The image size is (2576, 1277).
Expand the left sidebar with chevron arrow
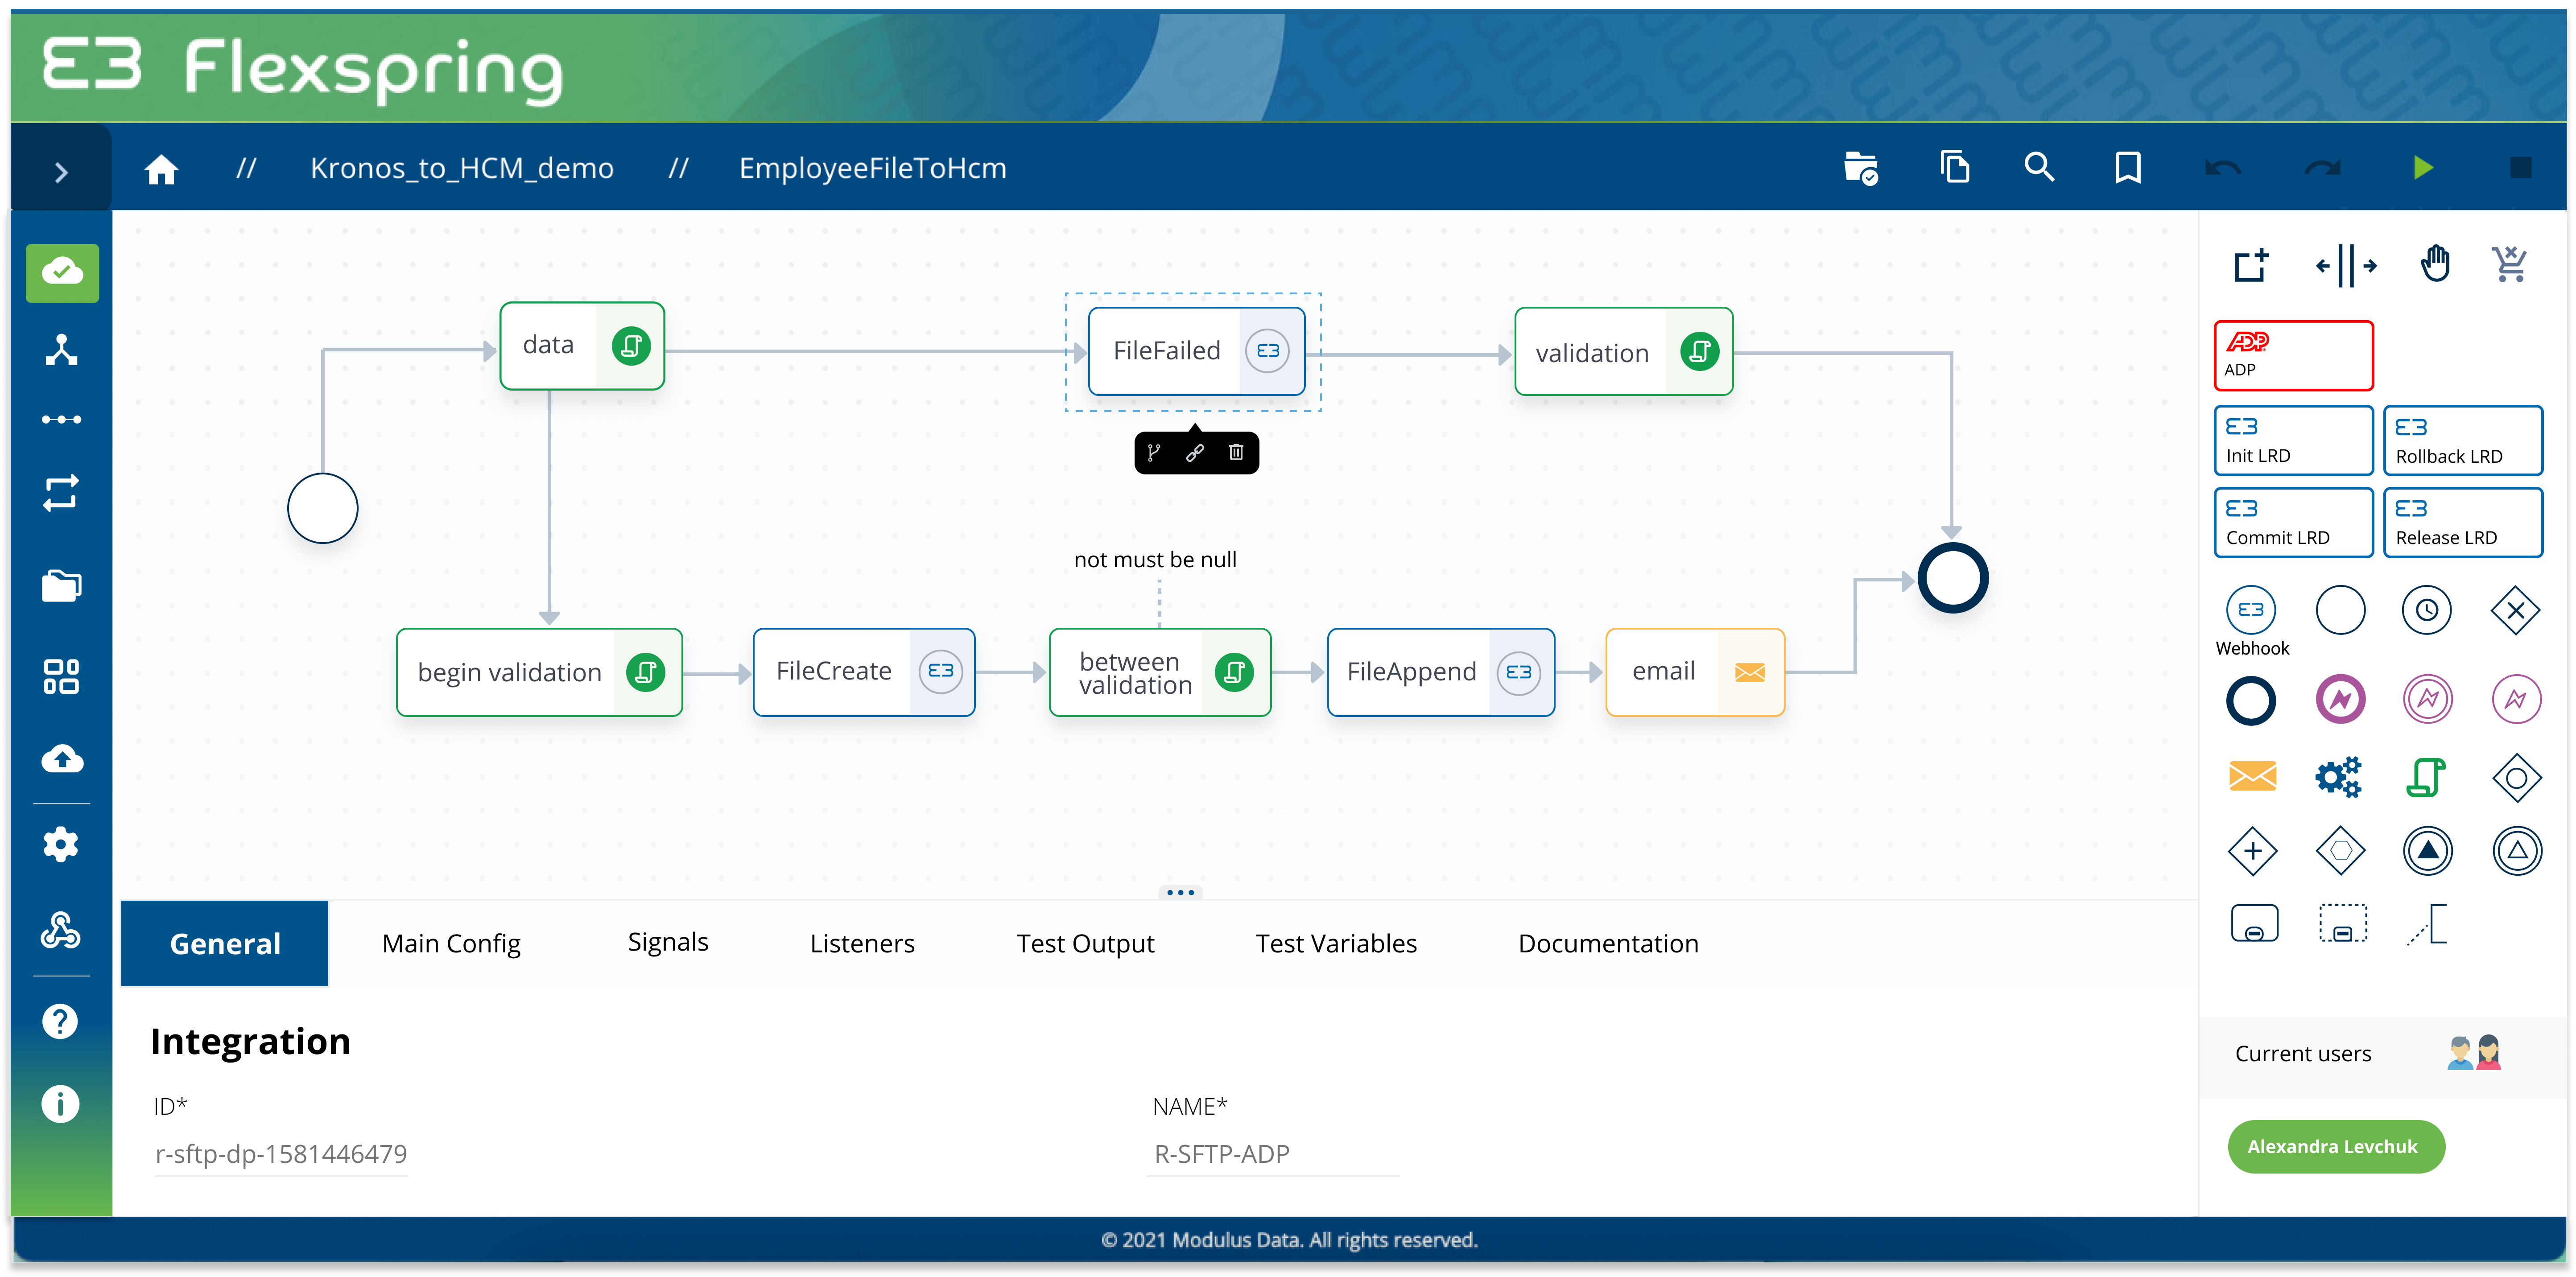(61, 172)
